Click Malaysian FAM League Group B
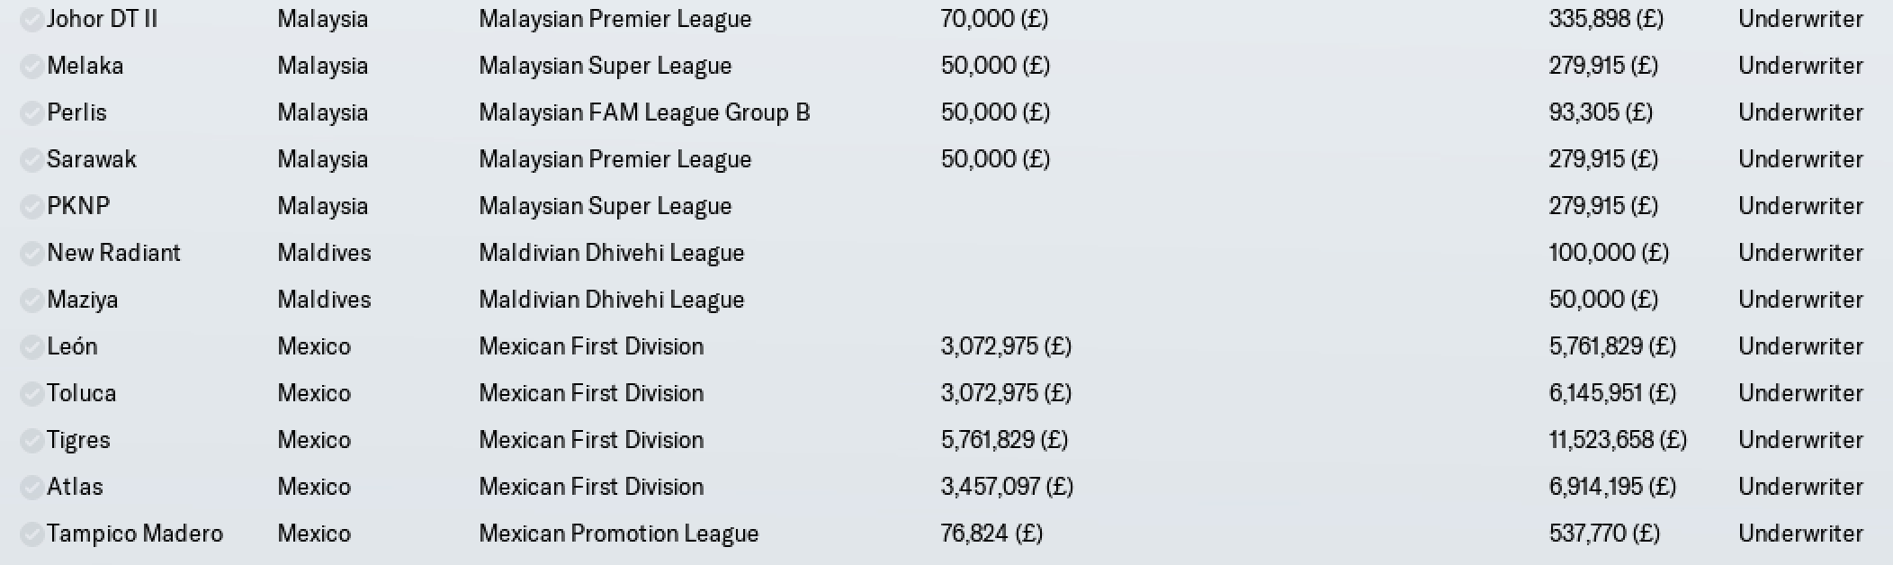Image resolution: width=1893 pixels, height=565 pixels. tap(644, 112)
